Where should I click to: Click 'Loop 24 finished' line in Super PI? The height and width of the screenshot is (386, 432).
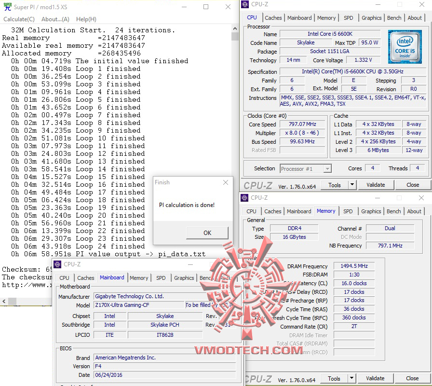tap(78, 247)
